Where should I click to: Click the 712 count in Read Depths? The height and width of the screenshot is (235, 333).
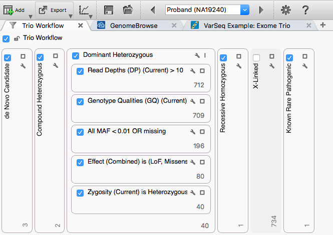[199, 85]
